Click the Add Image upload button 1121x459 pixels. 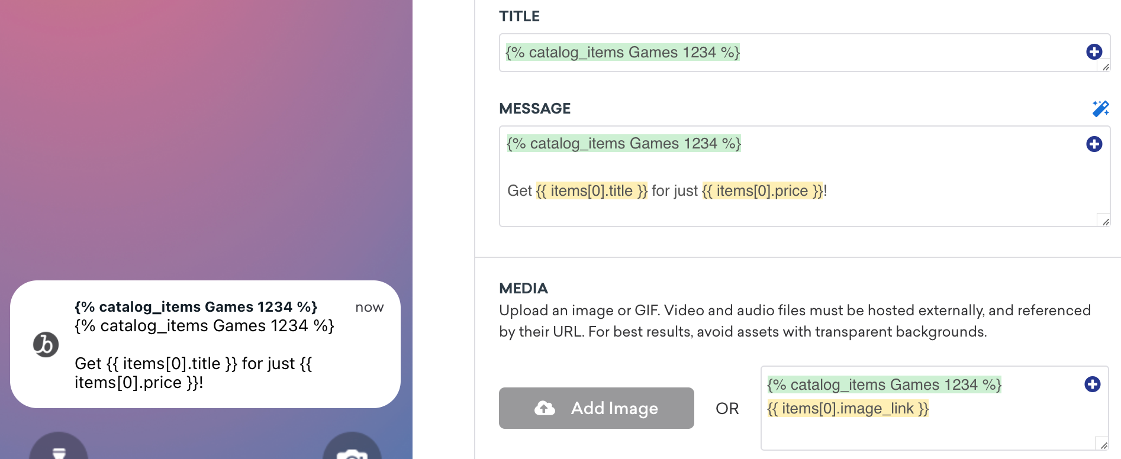(596, 408)
